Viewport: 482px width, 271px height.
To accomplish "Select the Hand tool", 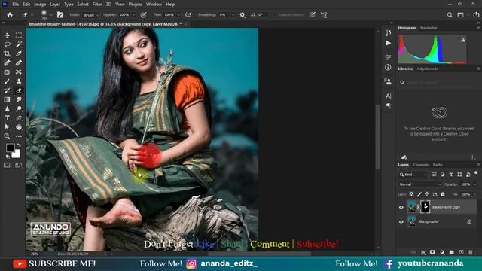I will 19,127.
